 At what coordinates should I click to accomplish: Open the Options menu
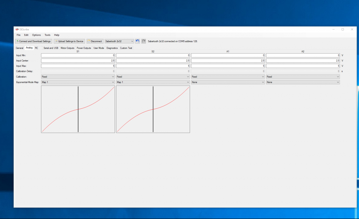point(36,35)
